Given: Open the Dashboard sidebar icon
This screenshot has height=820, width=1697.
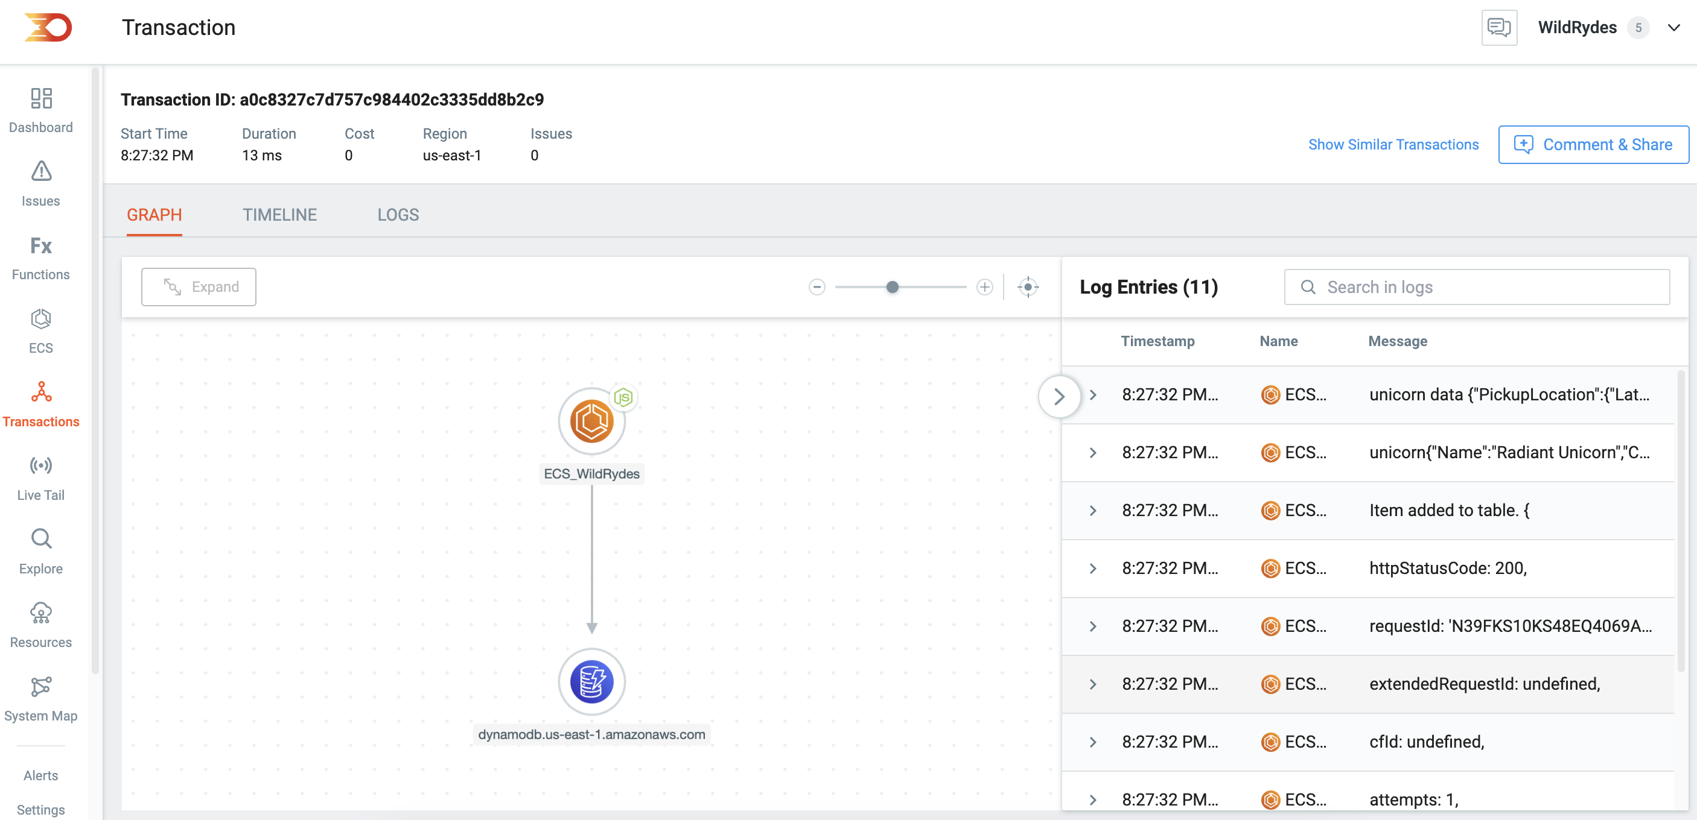Looking at the screenshot, I should point(41,99).
